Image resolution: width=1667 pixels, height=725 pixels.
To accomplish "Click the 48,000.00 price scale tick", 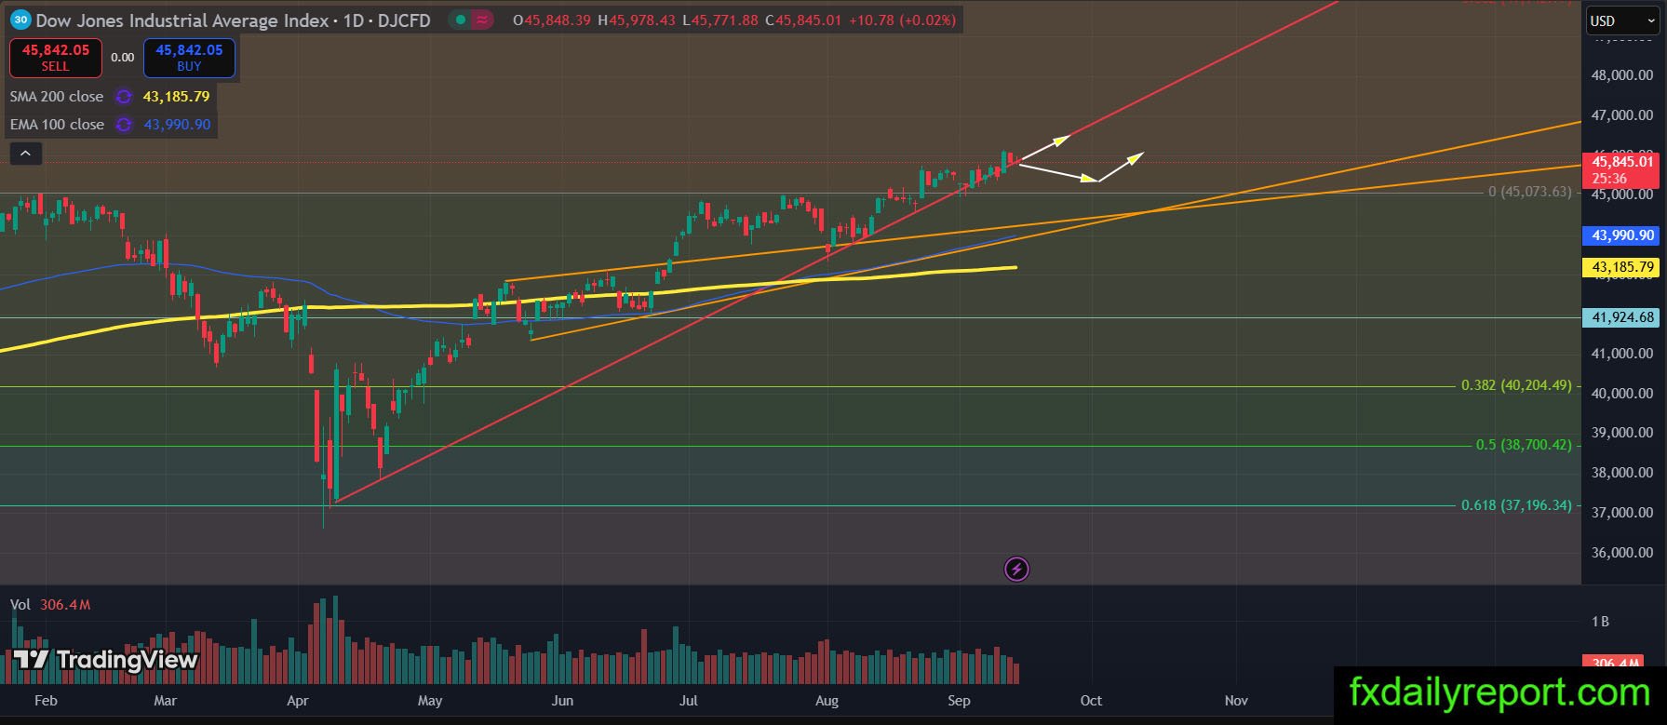I will pos(1622,75).
